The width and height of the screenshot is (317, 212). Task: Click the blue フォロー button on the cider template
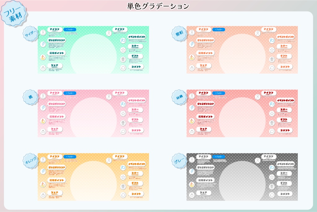70,30
